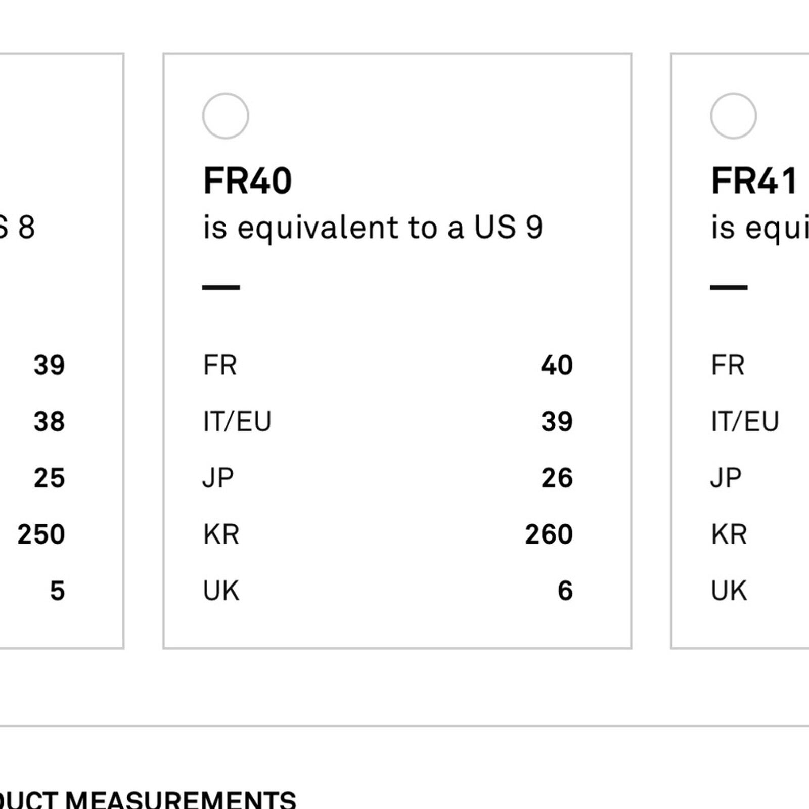The width and height of the screenshot is (809, 809).
Task: Click the FR40 size card heading
Action: point(247,181)
